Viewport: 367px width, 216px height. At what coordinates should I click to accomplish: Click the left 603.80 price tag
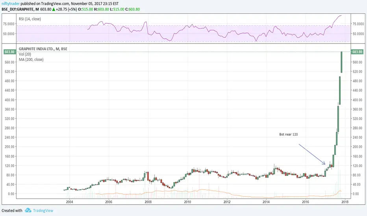tap(9, 52)
